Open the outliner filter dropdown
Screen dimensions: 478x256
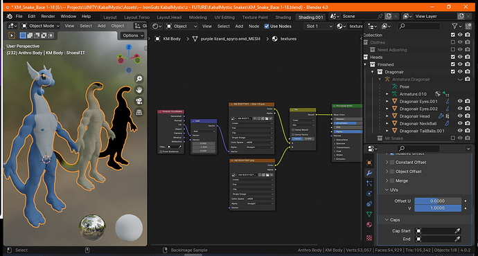pyautogui.click(x=457, y=26)
